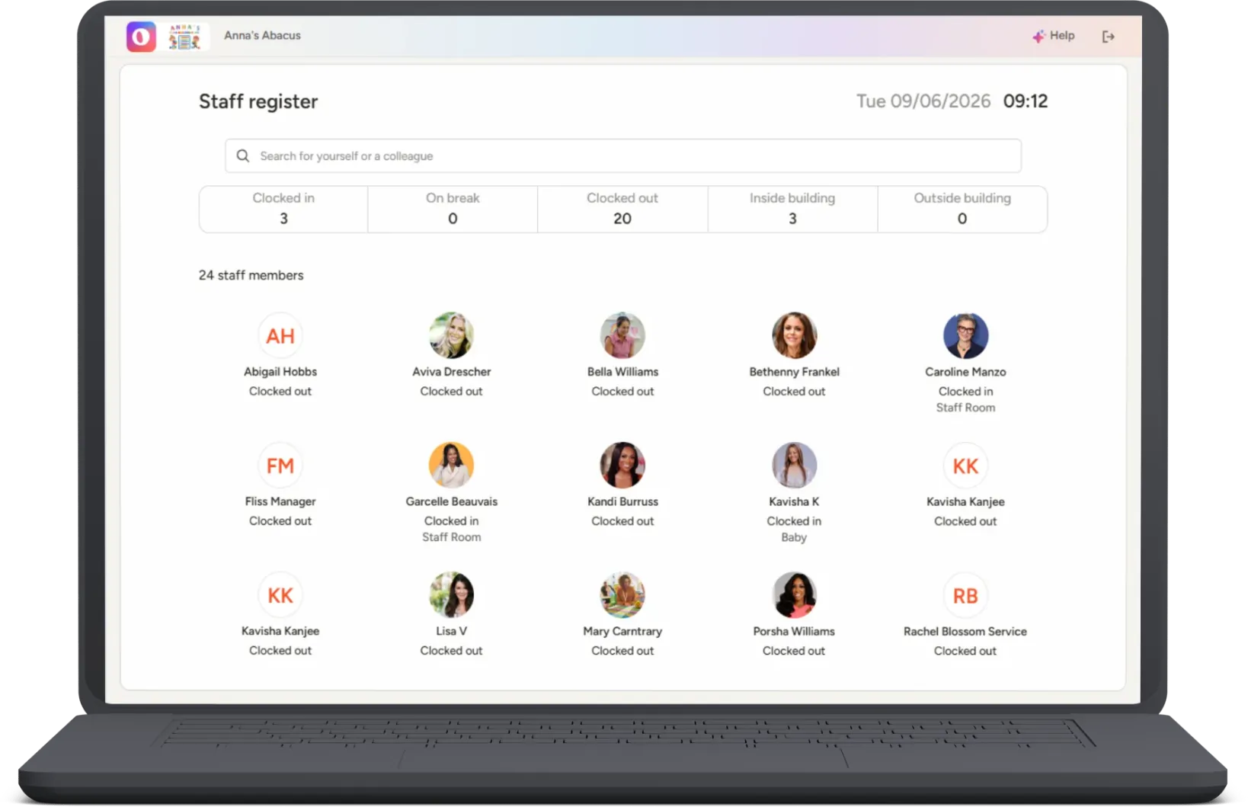Select the Kavisha K staff photo
Viewport: 1248px width, 807px height.
[x=794, y=465]
